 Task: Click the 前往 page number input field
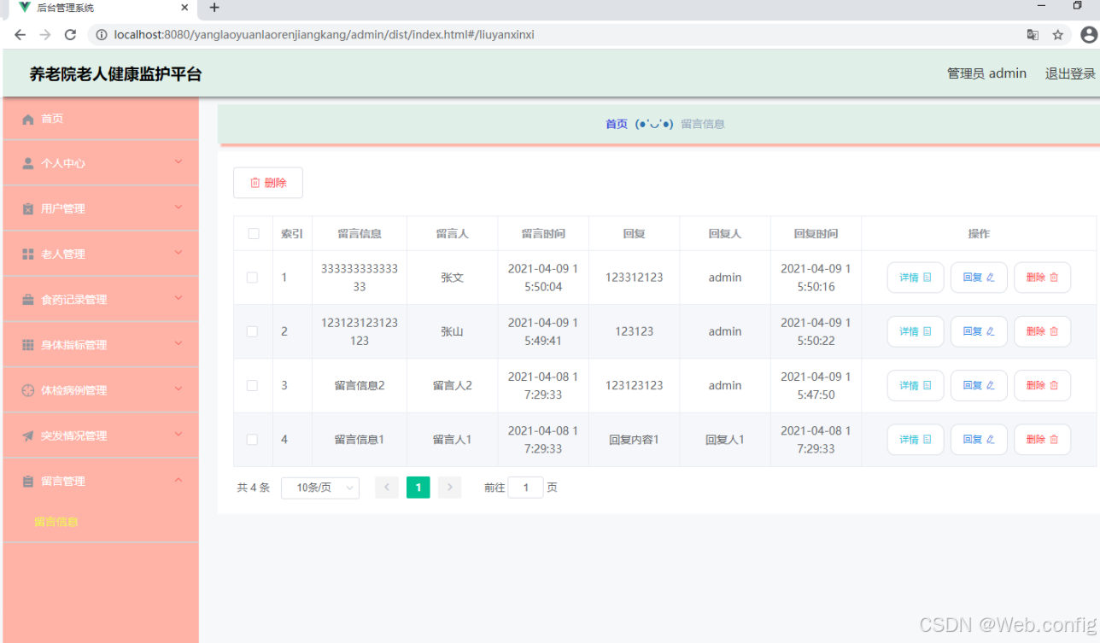tap(526, 488)
